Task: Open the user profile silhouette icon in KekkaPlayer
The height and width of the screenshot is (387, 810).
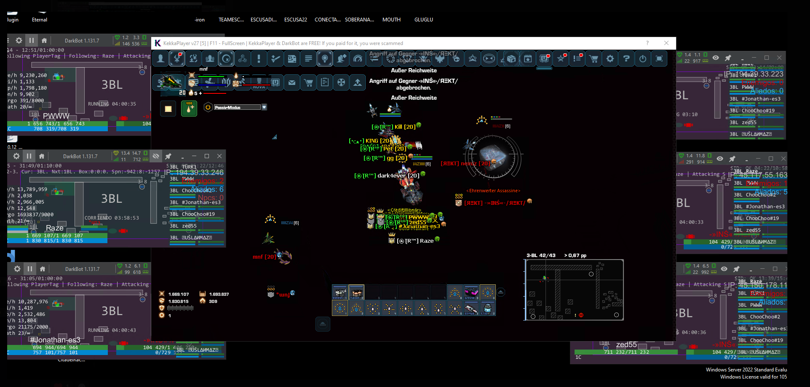Action: point(160,59)
